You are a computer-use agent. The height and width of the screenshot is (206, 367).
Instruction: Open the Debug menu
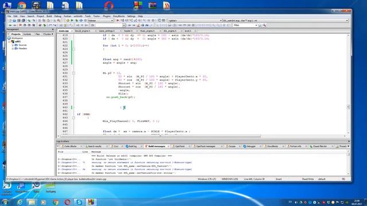point(57,16)
